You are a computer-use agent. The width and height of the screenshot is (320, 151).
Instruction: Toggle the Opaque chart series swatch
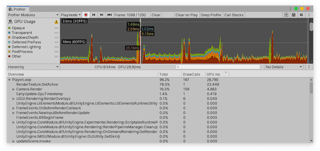click(9, 28)
